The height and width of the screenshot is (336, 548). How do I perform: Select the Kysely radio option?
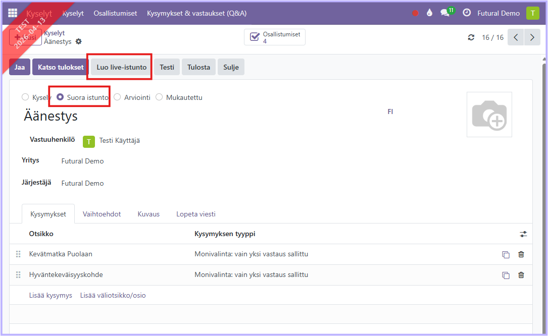point(25,97)
